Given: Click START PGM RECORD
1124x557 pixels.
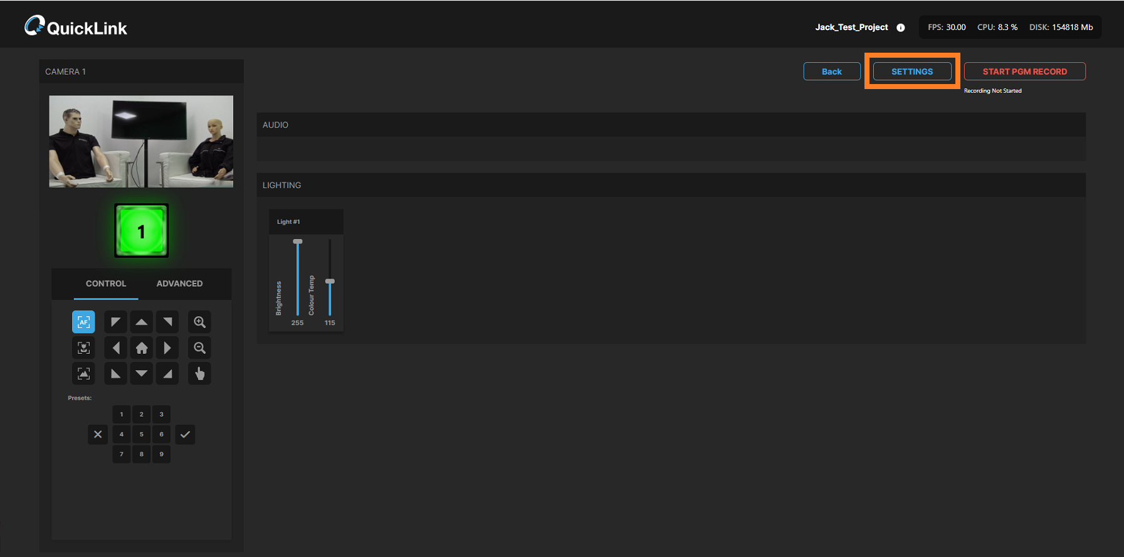Looking at the screenshot, I should [x=1024, y=72].
